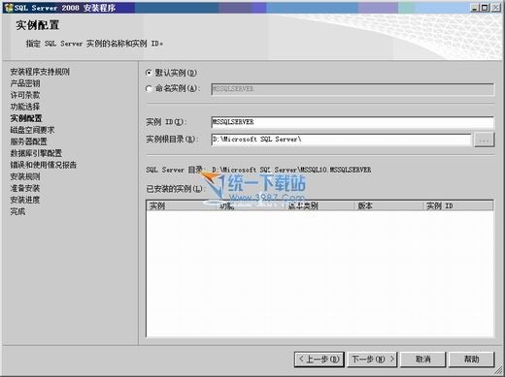Viewport: 505px width, 377px height.
Task: Click the 实例根目录 path field
Action: [341, 140]
